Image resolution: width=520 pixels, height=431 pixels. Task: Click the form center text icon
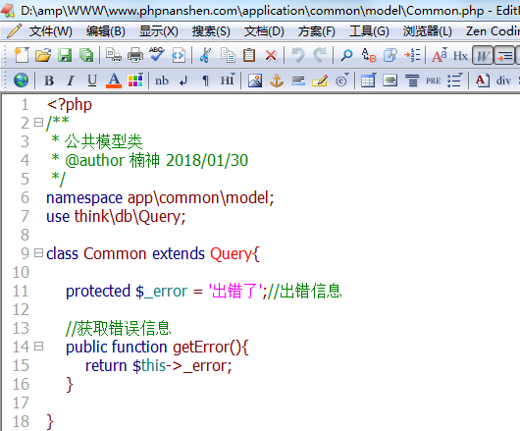[390, 81]
